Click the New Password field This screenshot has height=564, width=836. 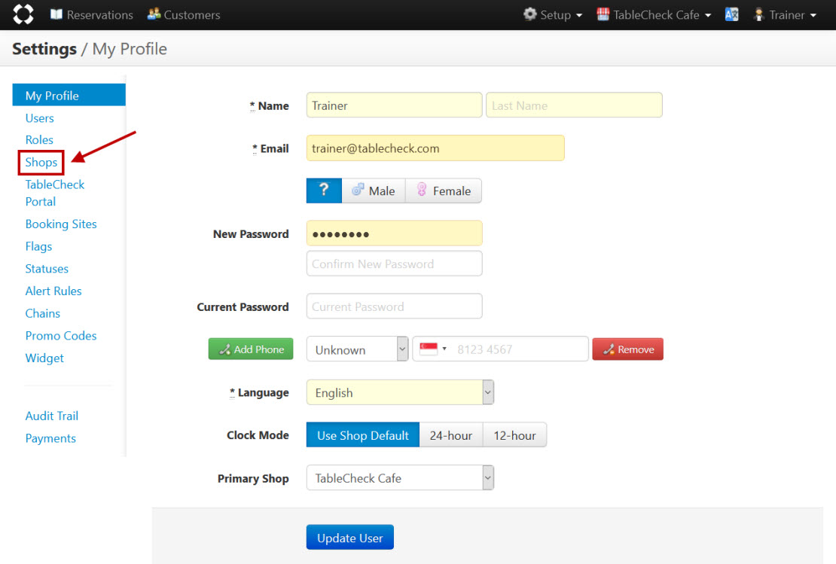click(x=394, y=233)
